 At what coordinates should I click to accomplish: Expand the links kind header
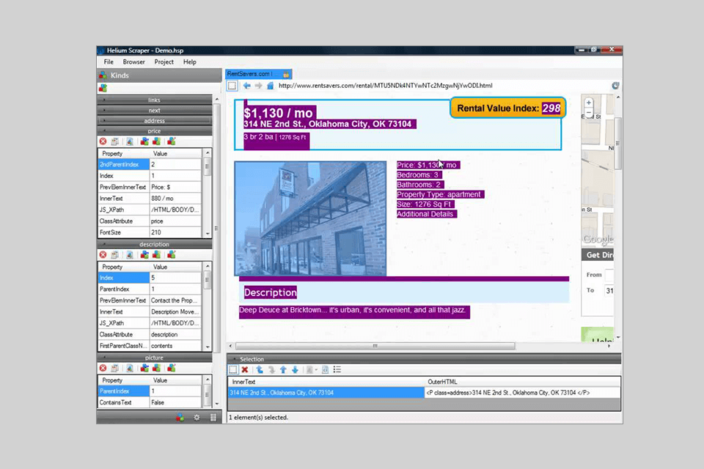[x=155, y=100]
